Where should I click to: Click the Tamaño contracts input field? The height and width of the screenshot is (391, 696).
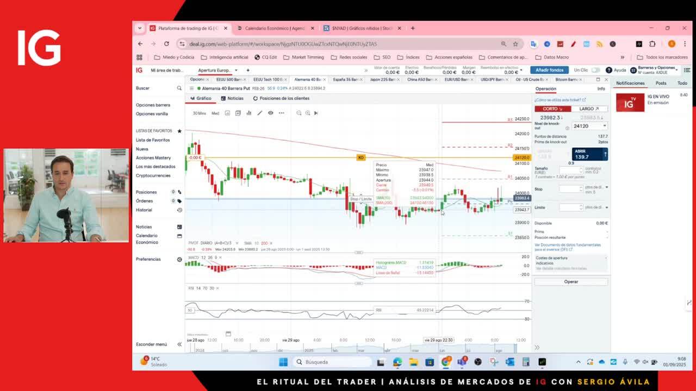pyautogui.click(x=570, y=170)
